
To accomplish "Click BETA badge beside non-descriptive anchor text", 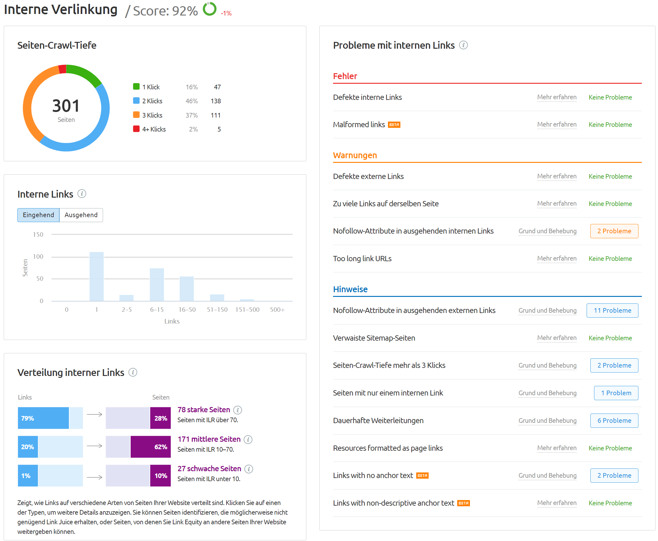I will pyautogui.click(x=463, y=503).
